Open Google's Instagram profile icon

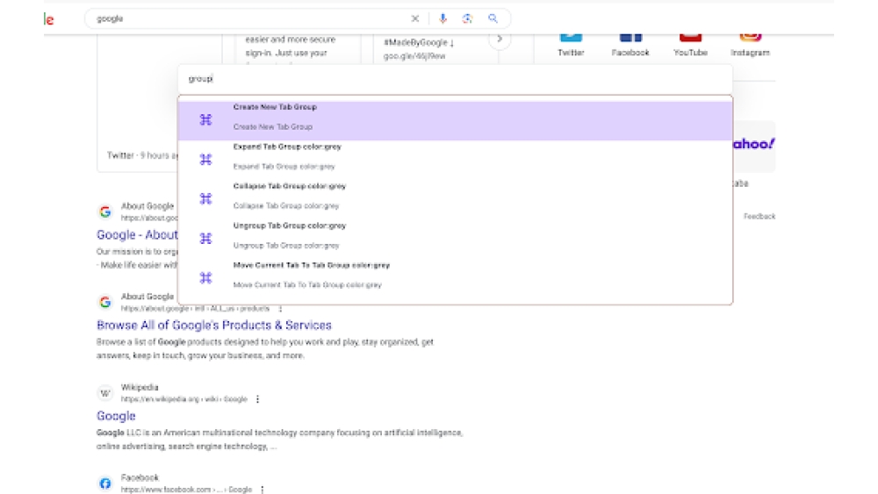click(x=751, y=37)
